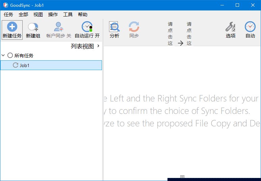The height and width of the screenshot is (181, 261).
Task: Open the 操作 menu
Action: pos(53,14)
